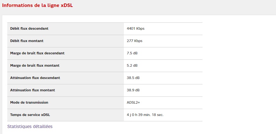Open the Statistiques détaillées link
This screenshot has height=134, width=276.
[x=30, y=126]
